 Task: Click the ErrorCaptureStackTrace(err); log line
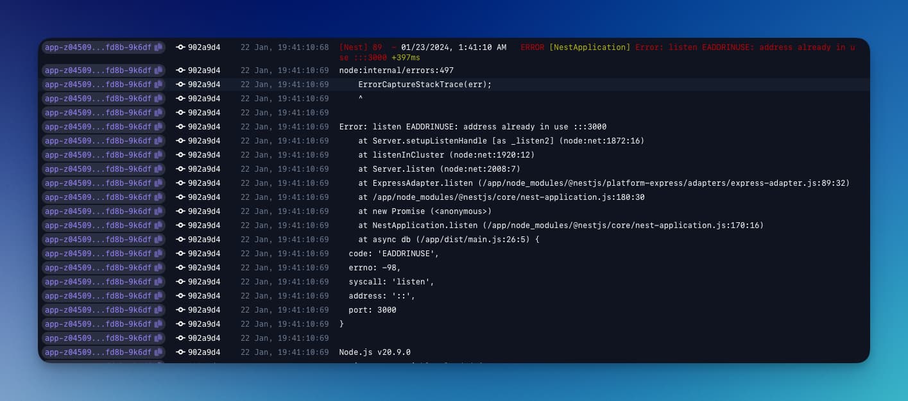click(x=425, y=85)
